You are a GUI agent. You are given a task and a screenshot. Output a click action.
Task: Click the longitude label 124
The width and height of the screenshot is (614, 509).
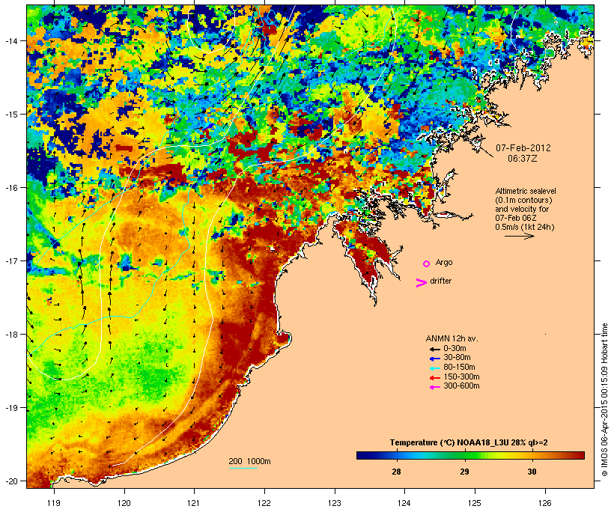click(x=404, y=503)
